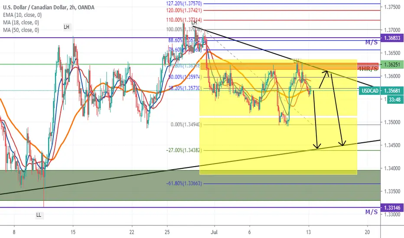Click the 15 date label on time axis

tap(73, 232)
